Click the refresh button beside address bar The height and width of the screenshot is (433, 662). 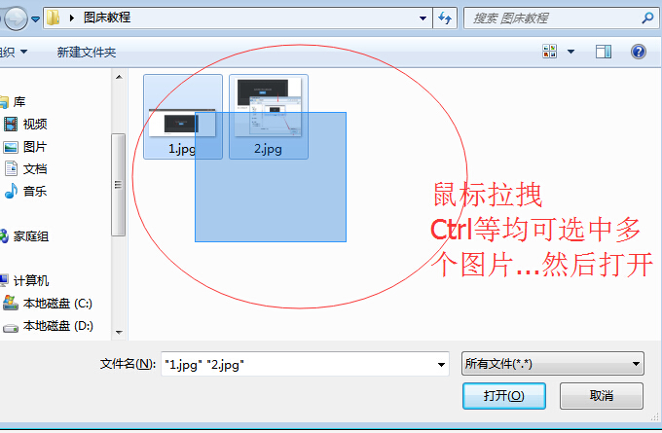tap(445, 18)
